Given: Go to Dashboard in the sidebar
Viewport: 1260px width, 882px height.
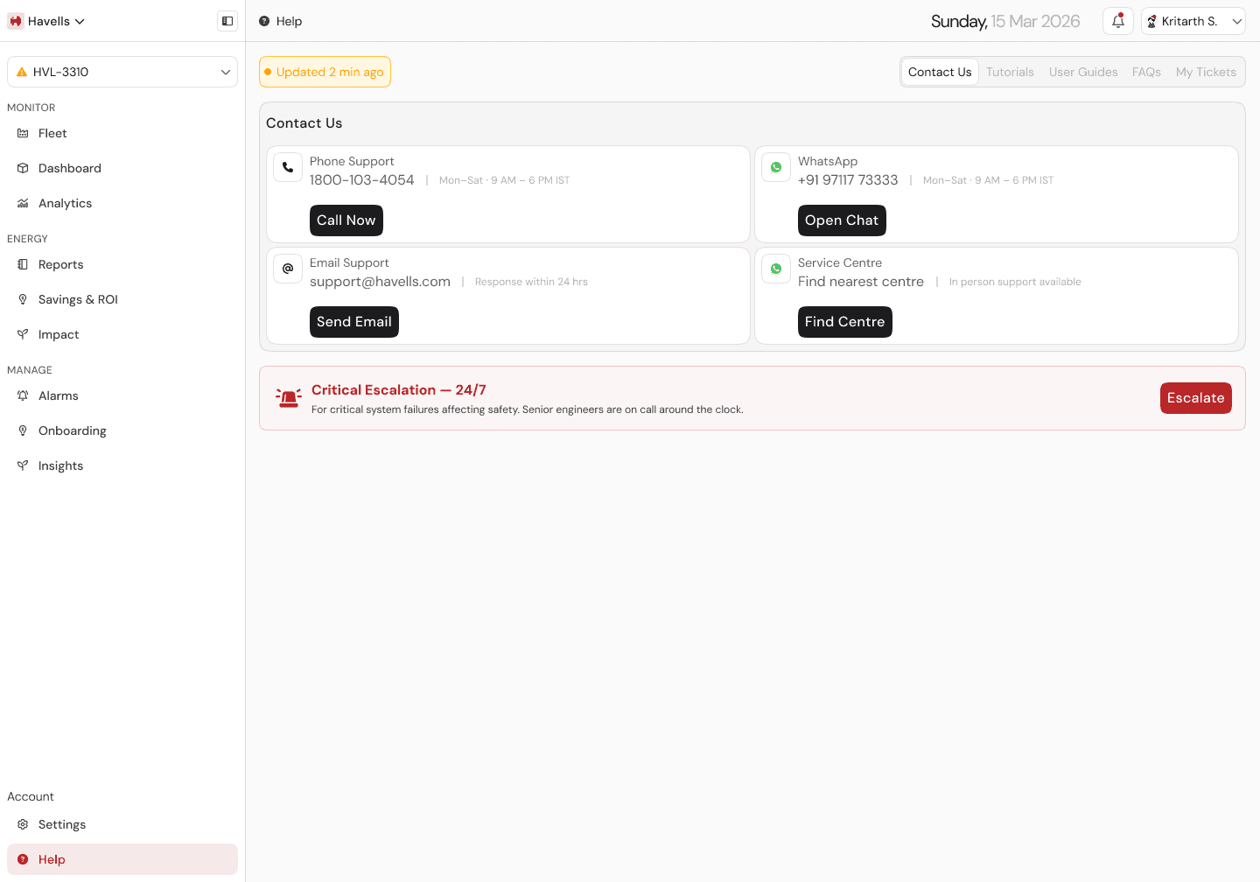Looking at the screenshot, I should point(122,168).
